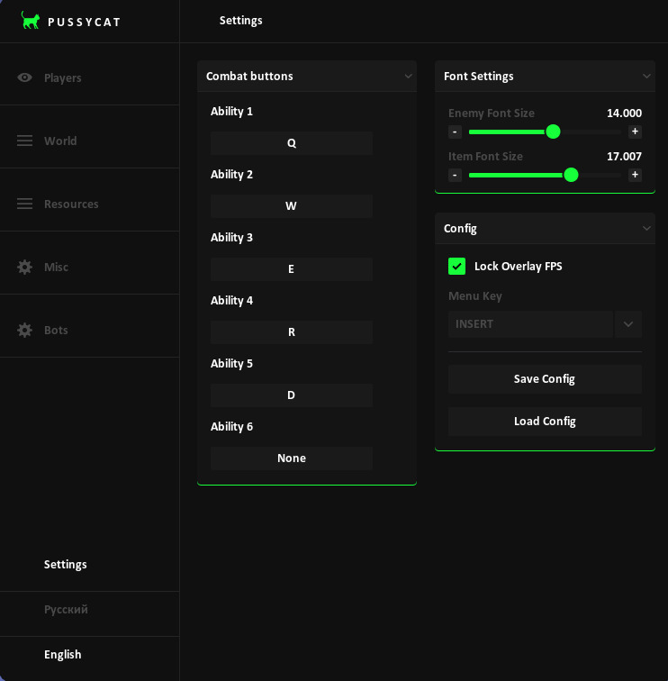Rebind Ability 2 key W
The image size is (668, 681).
point(292,206)
